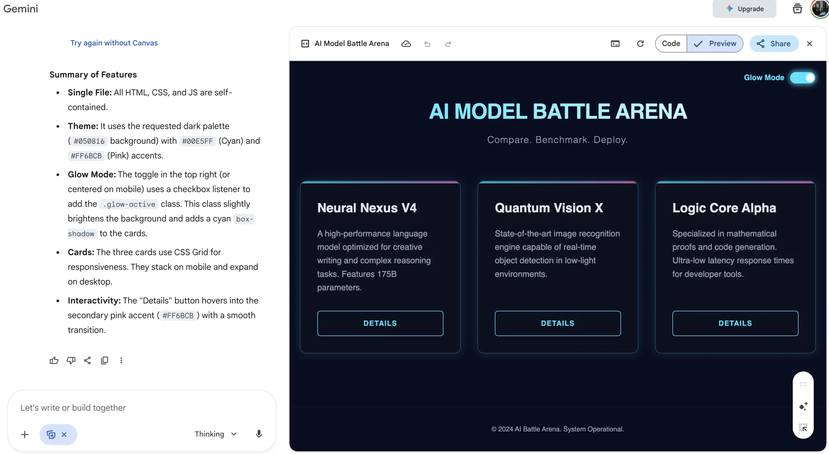Click plus button to add attachments

click(25, 435)
